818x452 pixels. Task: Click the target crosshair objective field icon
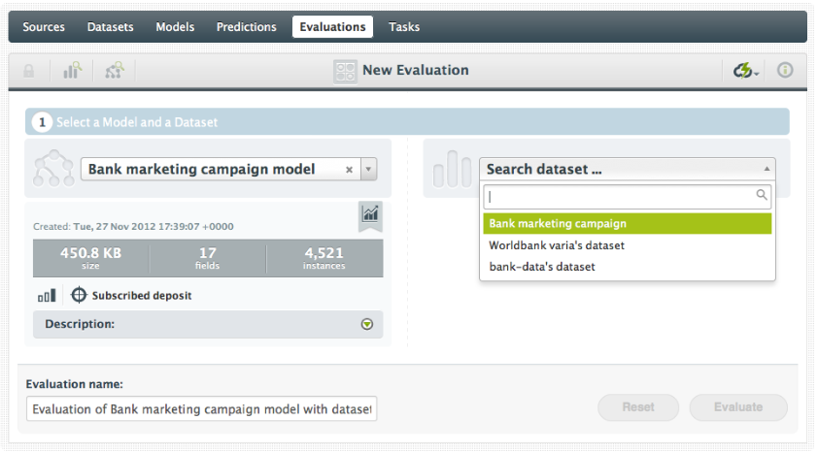tap(80, 296)
